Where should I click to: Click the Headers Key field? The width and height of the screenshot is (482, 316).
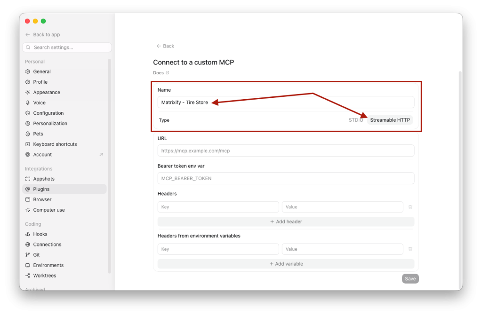218,207
